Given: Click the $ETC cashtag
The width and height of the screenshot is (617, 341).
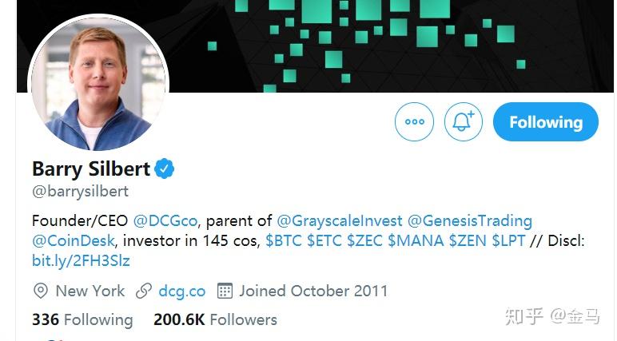Looking at the screenshot, I should pyautogui.click(x=324, y=240).
